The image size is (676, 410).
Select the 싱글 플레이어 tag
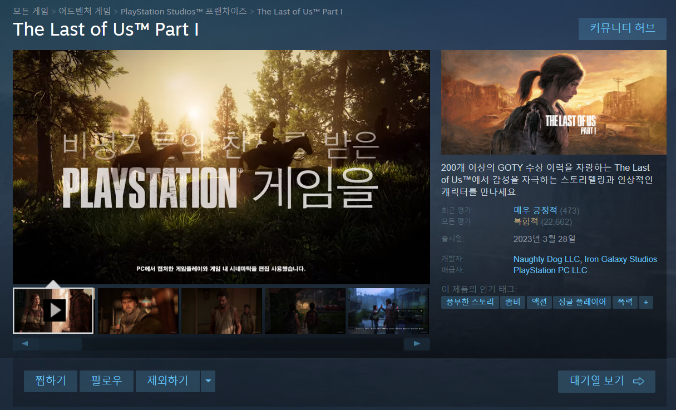tap(582, 302)
